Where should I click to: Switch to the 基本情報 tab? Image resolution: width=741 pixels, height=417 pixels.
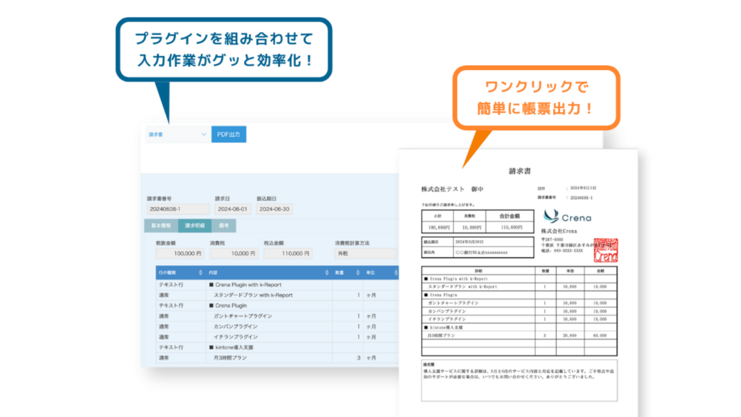(161, 225)
